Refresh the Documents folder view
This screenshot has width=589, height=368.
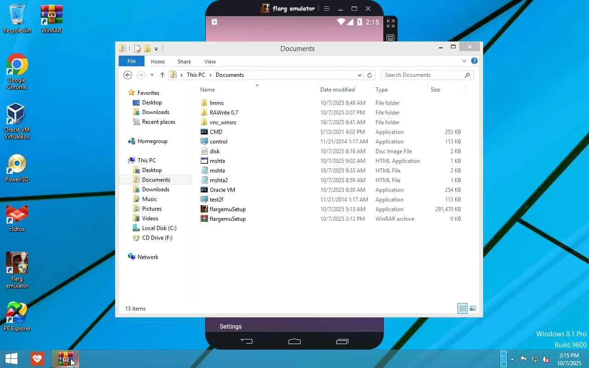click(370, 75)
